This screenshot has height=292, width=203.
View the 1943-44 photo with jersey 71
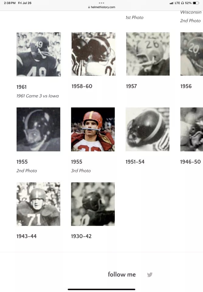pos(38,204)
